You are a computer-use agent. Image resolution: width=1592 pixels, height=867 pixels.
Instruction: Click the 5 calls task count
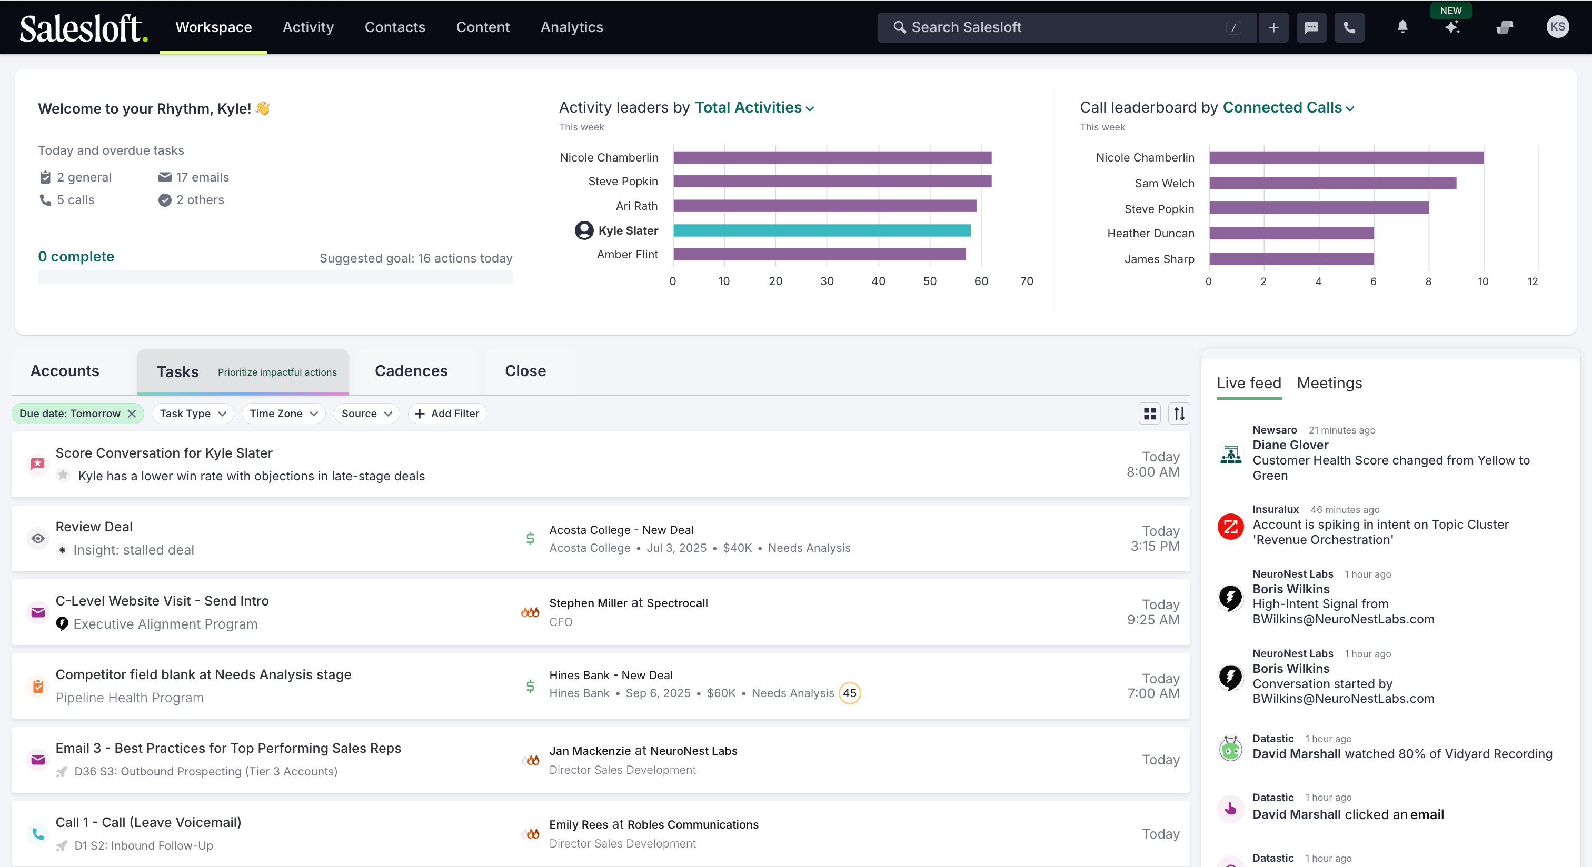pyautogui.click(x=67, y=200)
